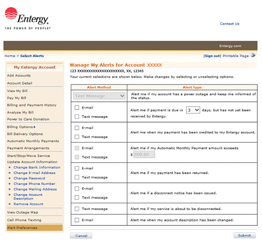
Task: Enable E-mail for account description changed alert
Action: (77, 220)
